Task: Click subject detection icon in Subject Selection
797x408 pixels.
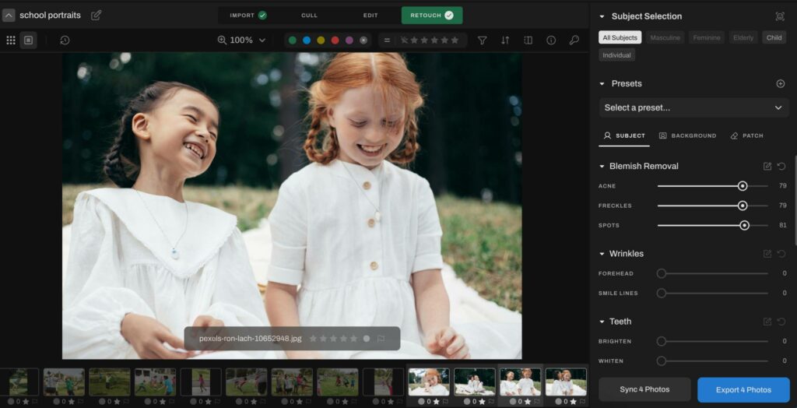Action: tap(780, 16)
